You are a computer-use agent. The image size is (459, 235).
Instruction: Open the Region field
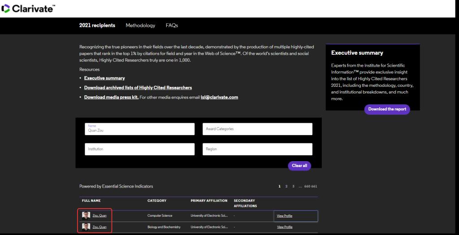257,149
